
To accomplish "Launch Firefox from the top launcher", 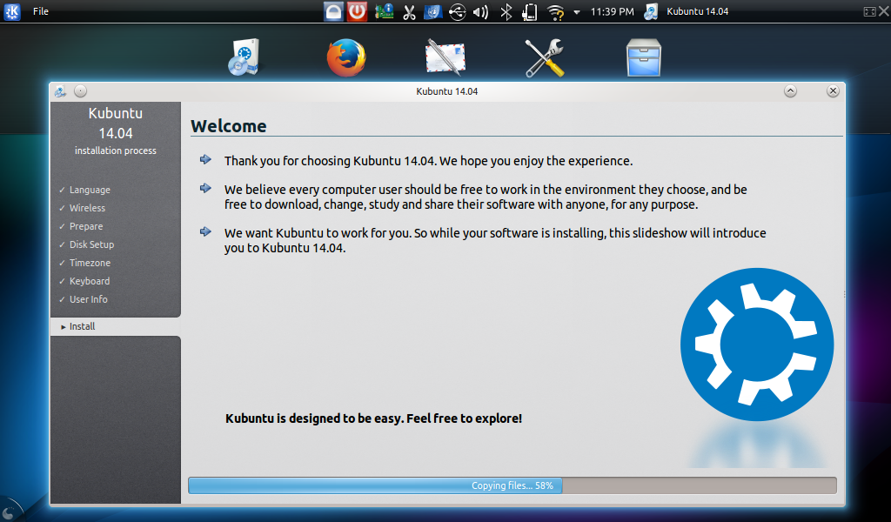I will click(x=346, y=57).
